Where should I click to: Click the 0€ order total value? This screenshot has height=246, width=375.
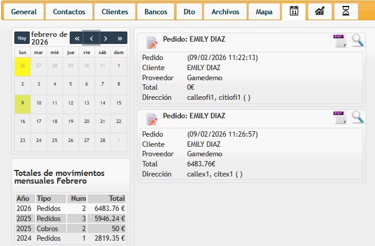click(190, 87)
